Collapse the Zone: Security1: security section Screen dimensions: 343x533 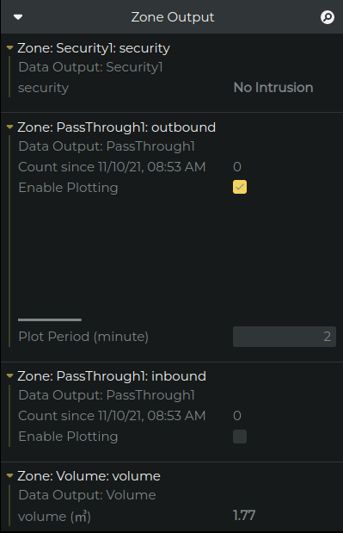(x=9, y=48)
